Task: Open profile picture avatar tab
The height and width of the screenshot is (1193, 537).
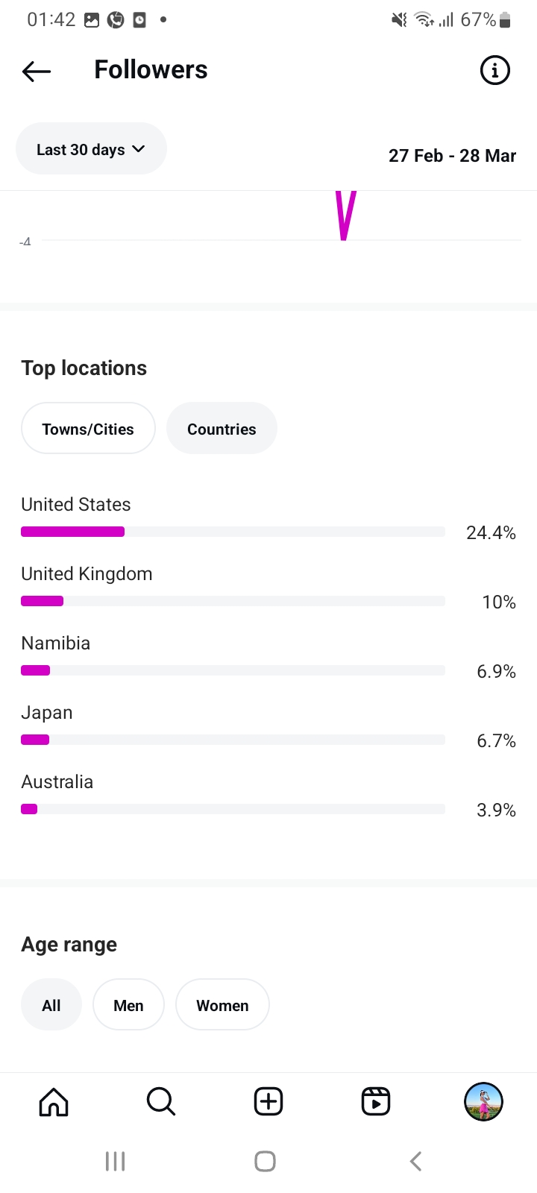Action: coord(483,1101)
